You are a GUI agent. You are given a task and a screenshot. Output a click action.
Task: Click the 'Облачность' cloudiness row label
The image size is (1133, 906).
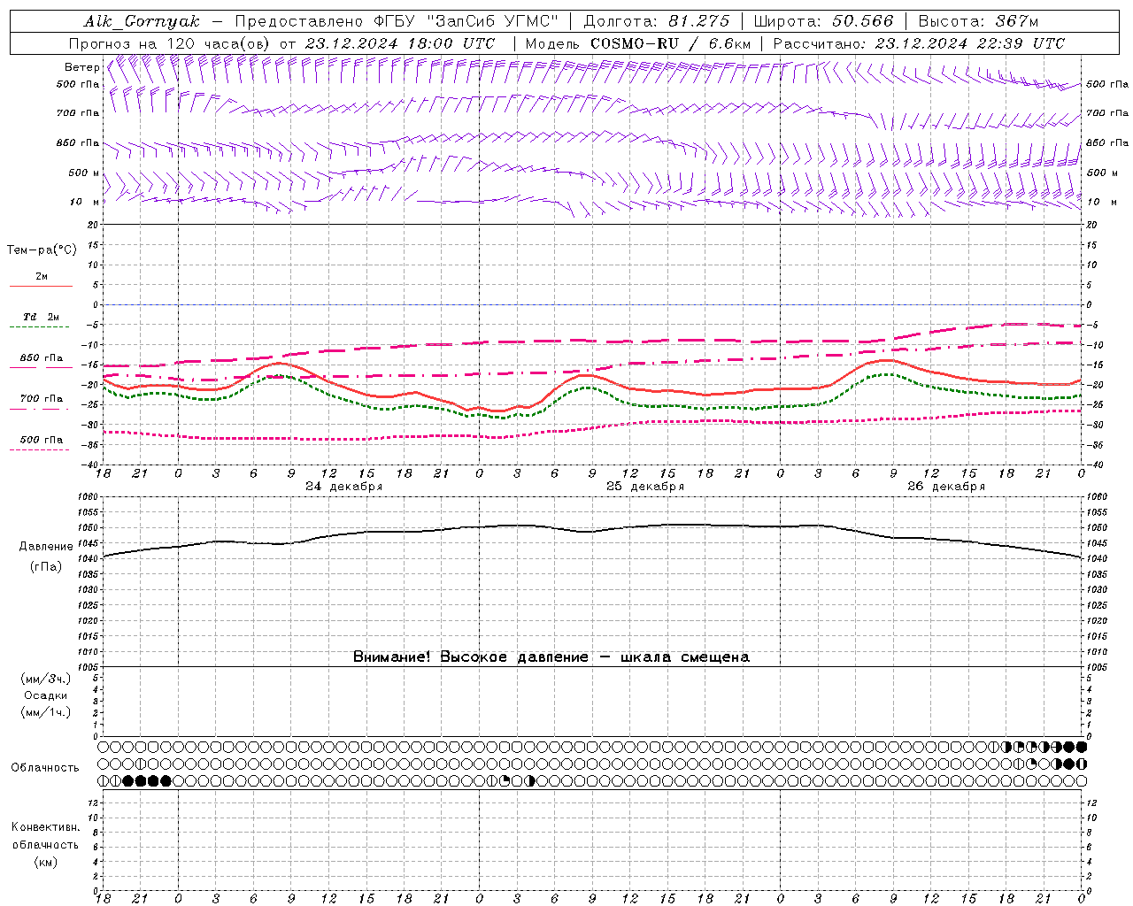45,768
